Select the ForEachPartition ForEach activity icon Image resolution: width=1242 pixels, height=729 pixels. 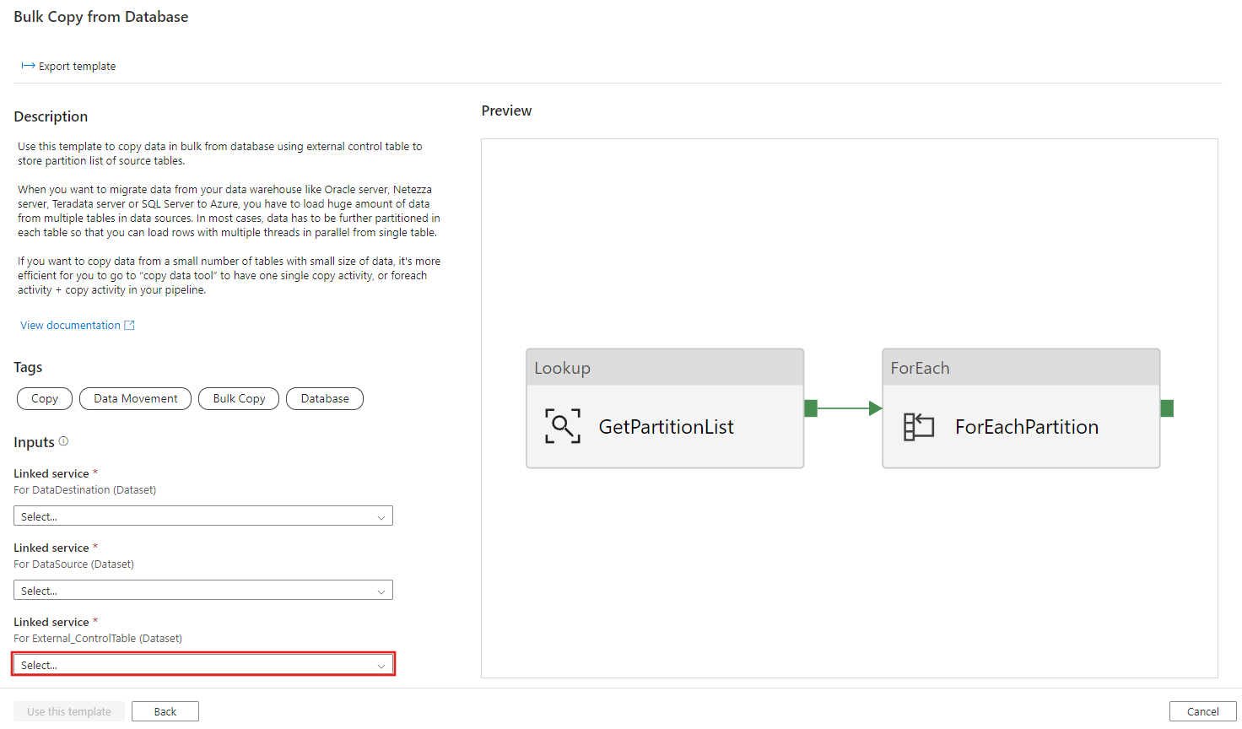[918, 426]
